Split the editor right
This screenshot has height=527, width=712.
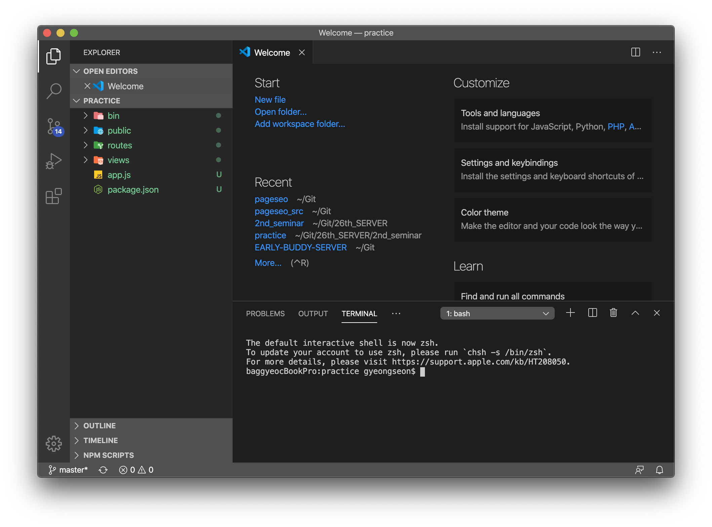point(635,52)
